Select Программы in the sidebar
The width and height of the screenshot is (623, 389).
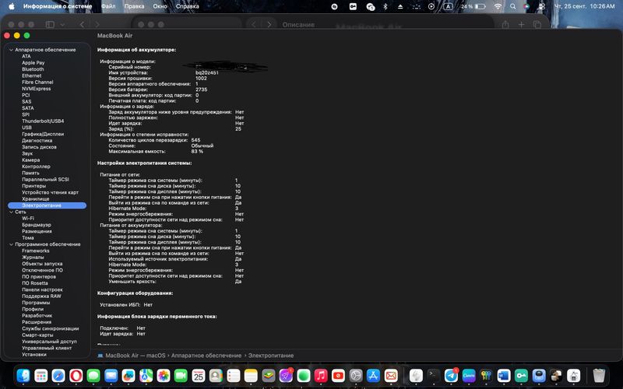(36, 303)
